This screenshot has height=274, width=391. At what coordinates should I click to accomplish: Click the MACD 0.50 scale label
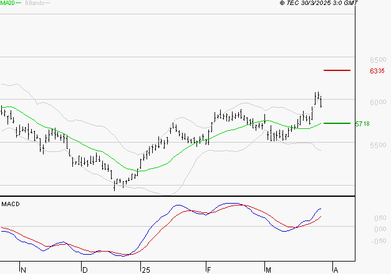(x=380, y=218)
